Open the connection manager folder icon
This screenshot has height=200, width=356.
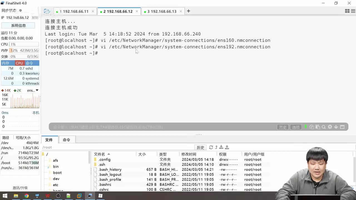(47, 11)
